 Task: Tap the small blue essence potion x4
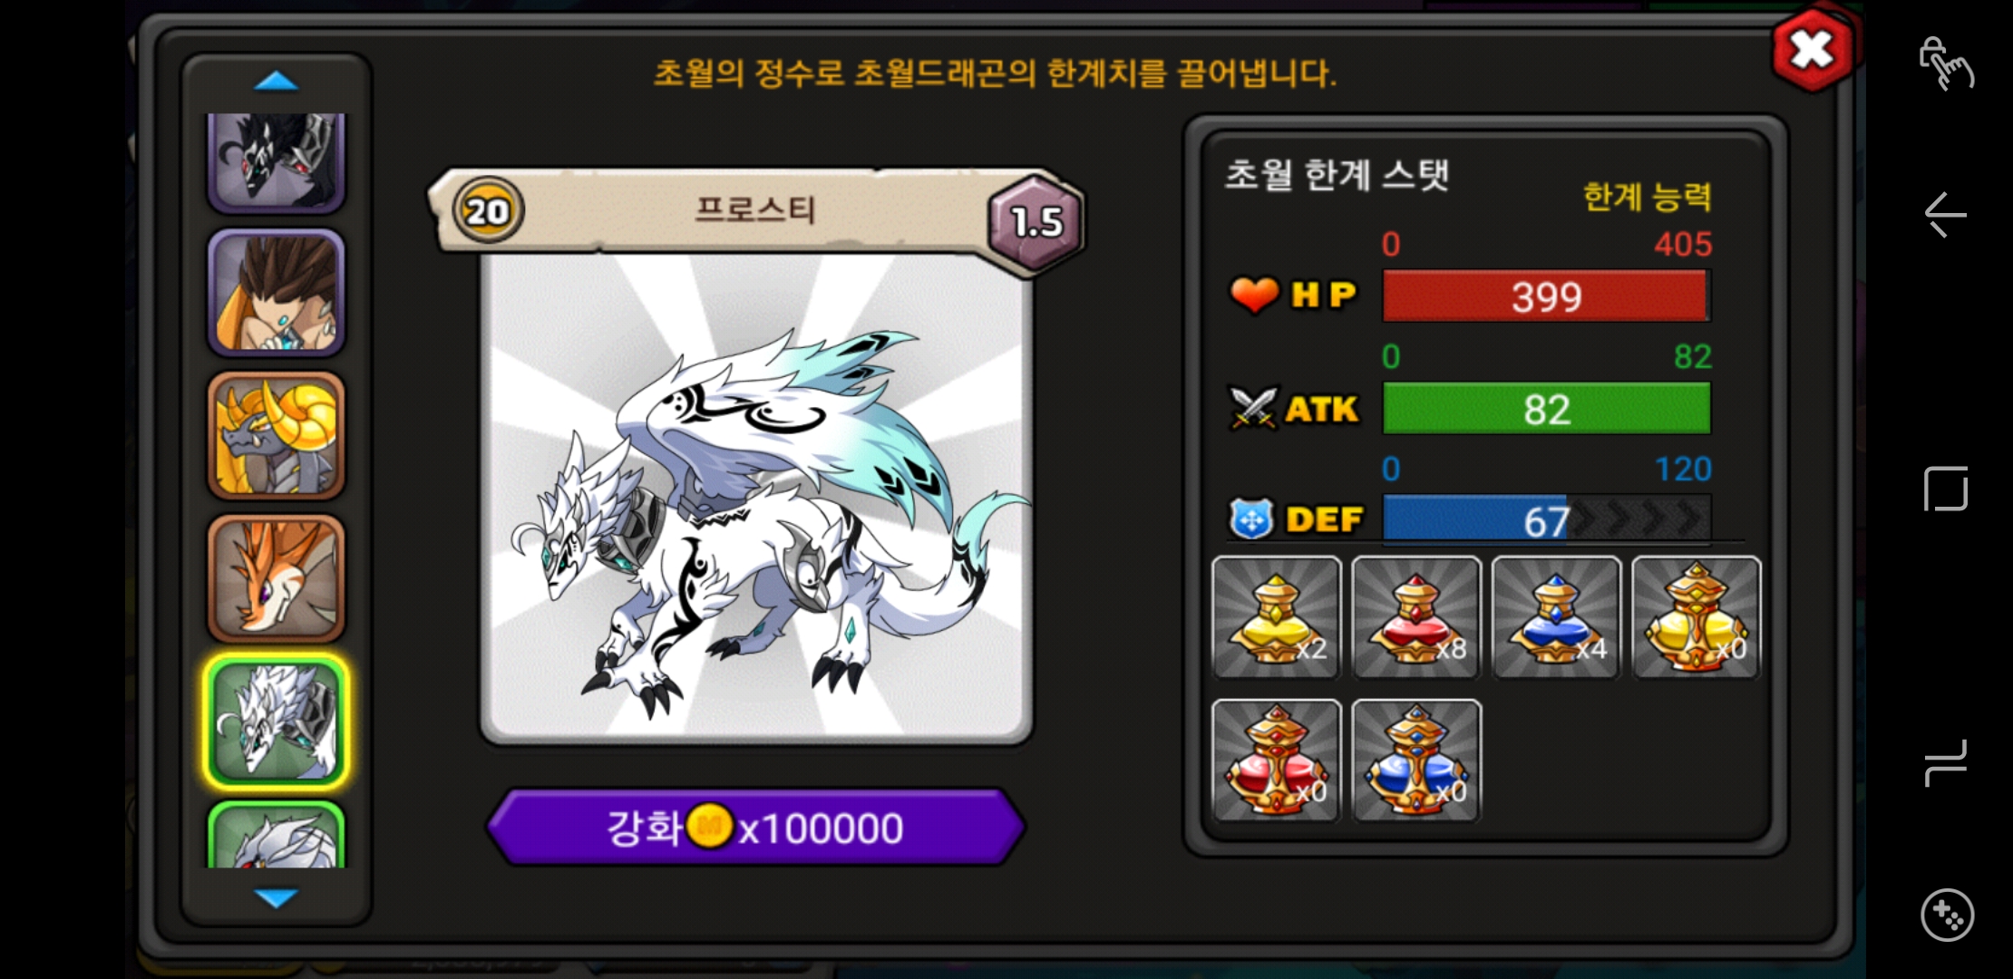1556,617
